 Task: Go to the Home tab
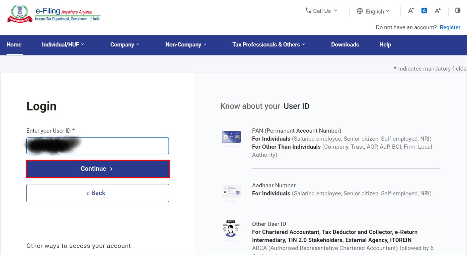click(x=14, y=45)
